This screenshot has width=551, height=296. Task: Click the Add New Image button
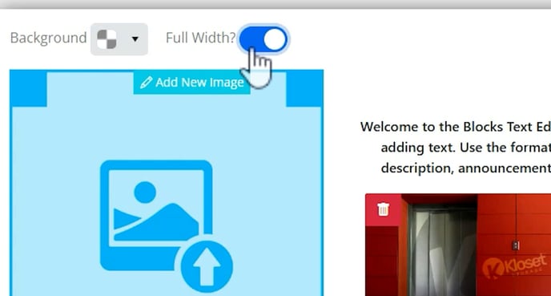coord(192,83)
